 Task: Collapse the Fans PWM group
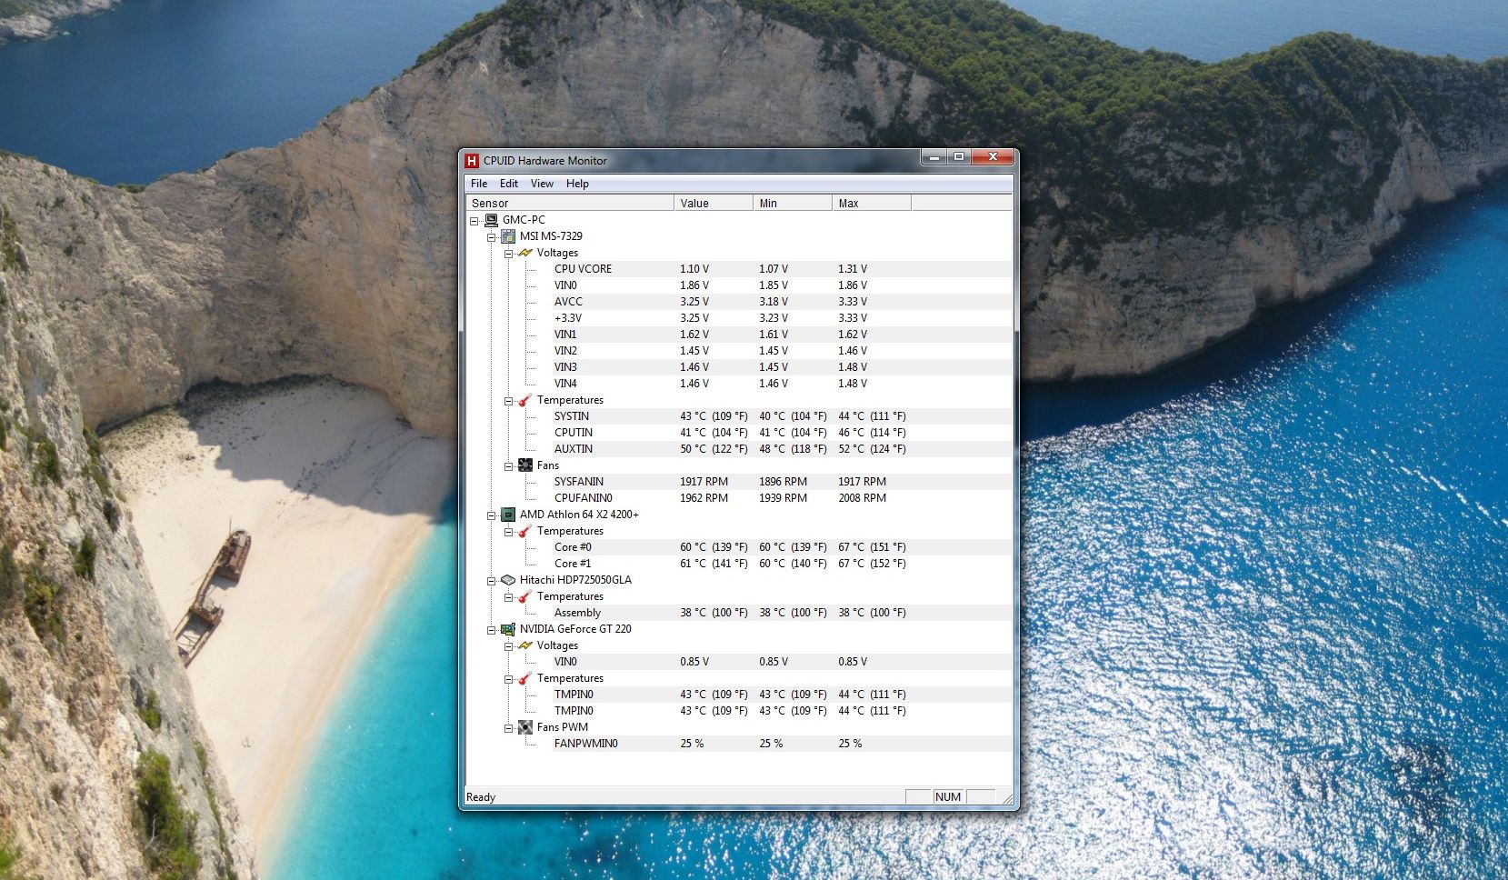(509, 728)
